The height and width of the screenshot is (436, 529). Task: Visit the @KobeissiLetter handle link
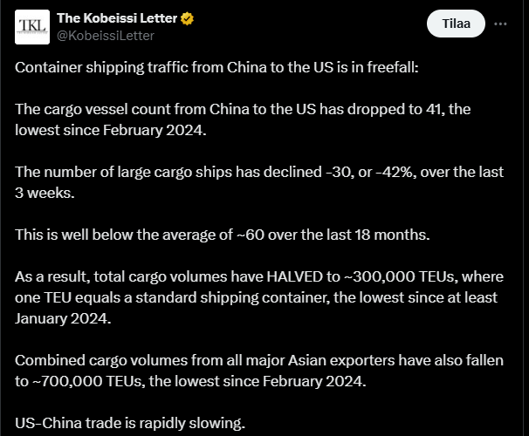pos(106,35)
